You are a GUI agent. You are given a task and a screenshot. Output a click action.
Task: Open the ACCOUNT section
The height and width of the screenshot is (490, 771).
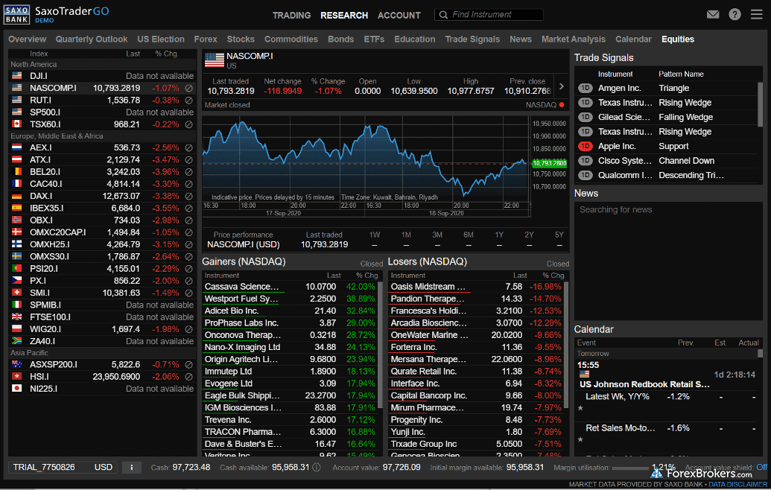pyautogui.click(x=399, y=15)
